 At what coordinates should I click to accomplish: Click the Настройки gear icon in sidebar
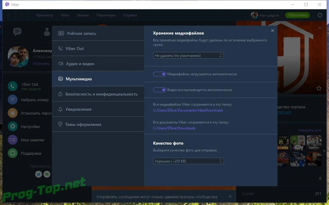tap(13, 126)
